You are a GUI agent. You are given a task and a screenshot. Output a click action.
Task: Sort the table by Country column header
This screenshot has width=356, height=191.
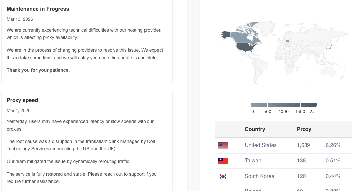pyautogui.click(x=255, y=129)
